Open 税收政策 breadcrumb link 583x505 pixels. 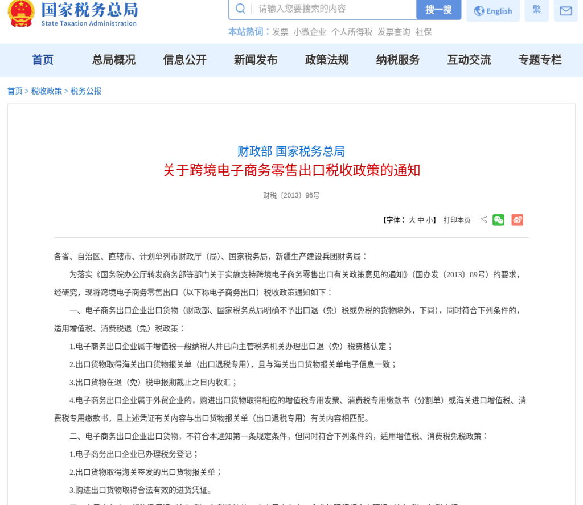[x=47, y=91]
